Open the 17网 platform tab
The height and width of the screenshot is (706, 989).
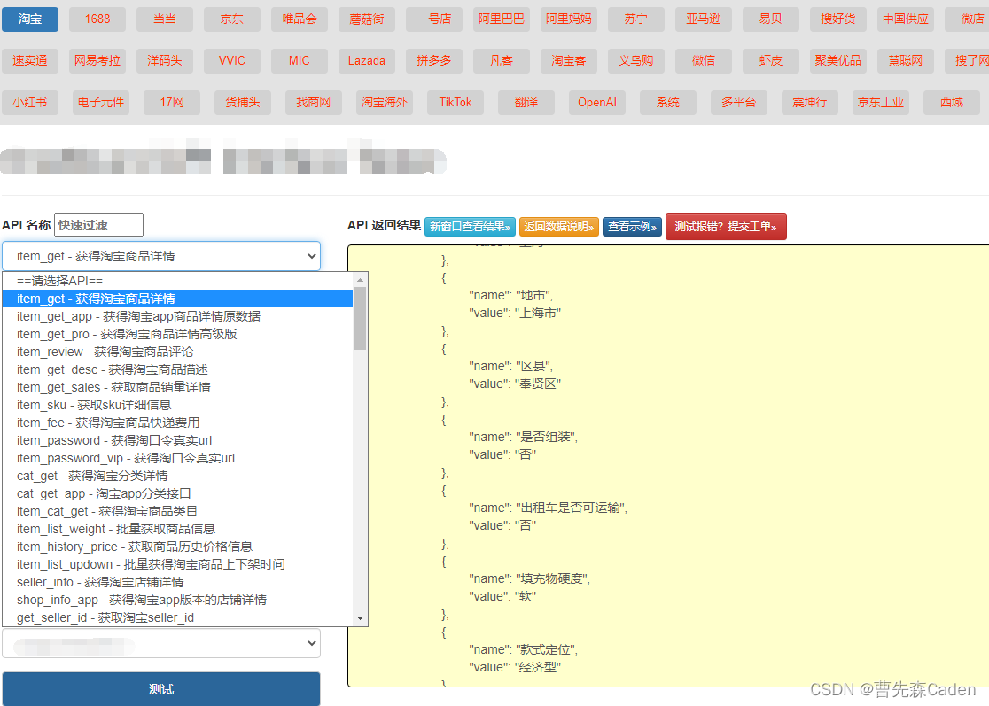click(x=172, y=102)
